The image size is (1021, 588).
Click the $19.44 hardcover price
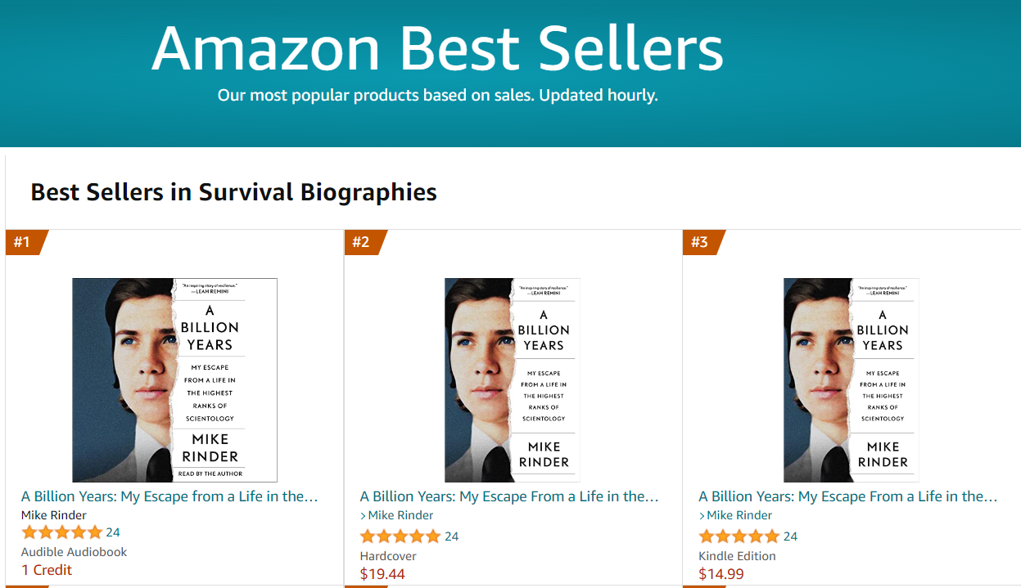(x=382, y=574)
